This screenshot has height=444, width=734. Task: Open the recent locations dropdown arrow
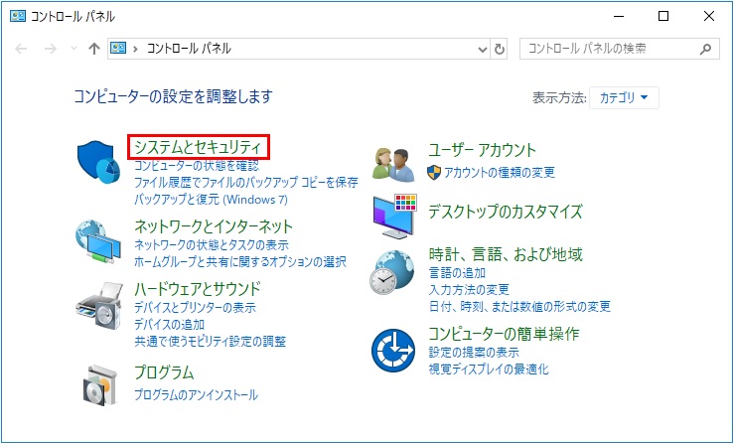pos(73,49)
